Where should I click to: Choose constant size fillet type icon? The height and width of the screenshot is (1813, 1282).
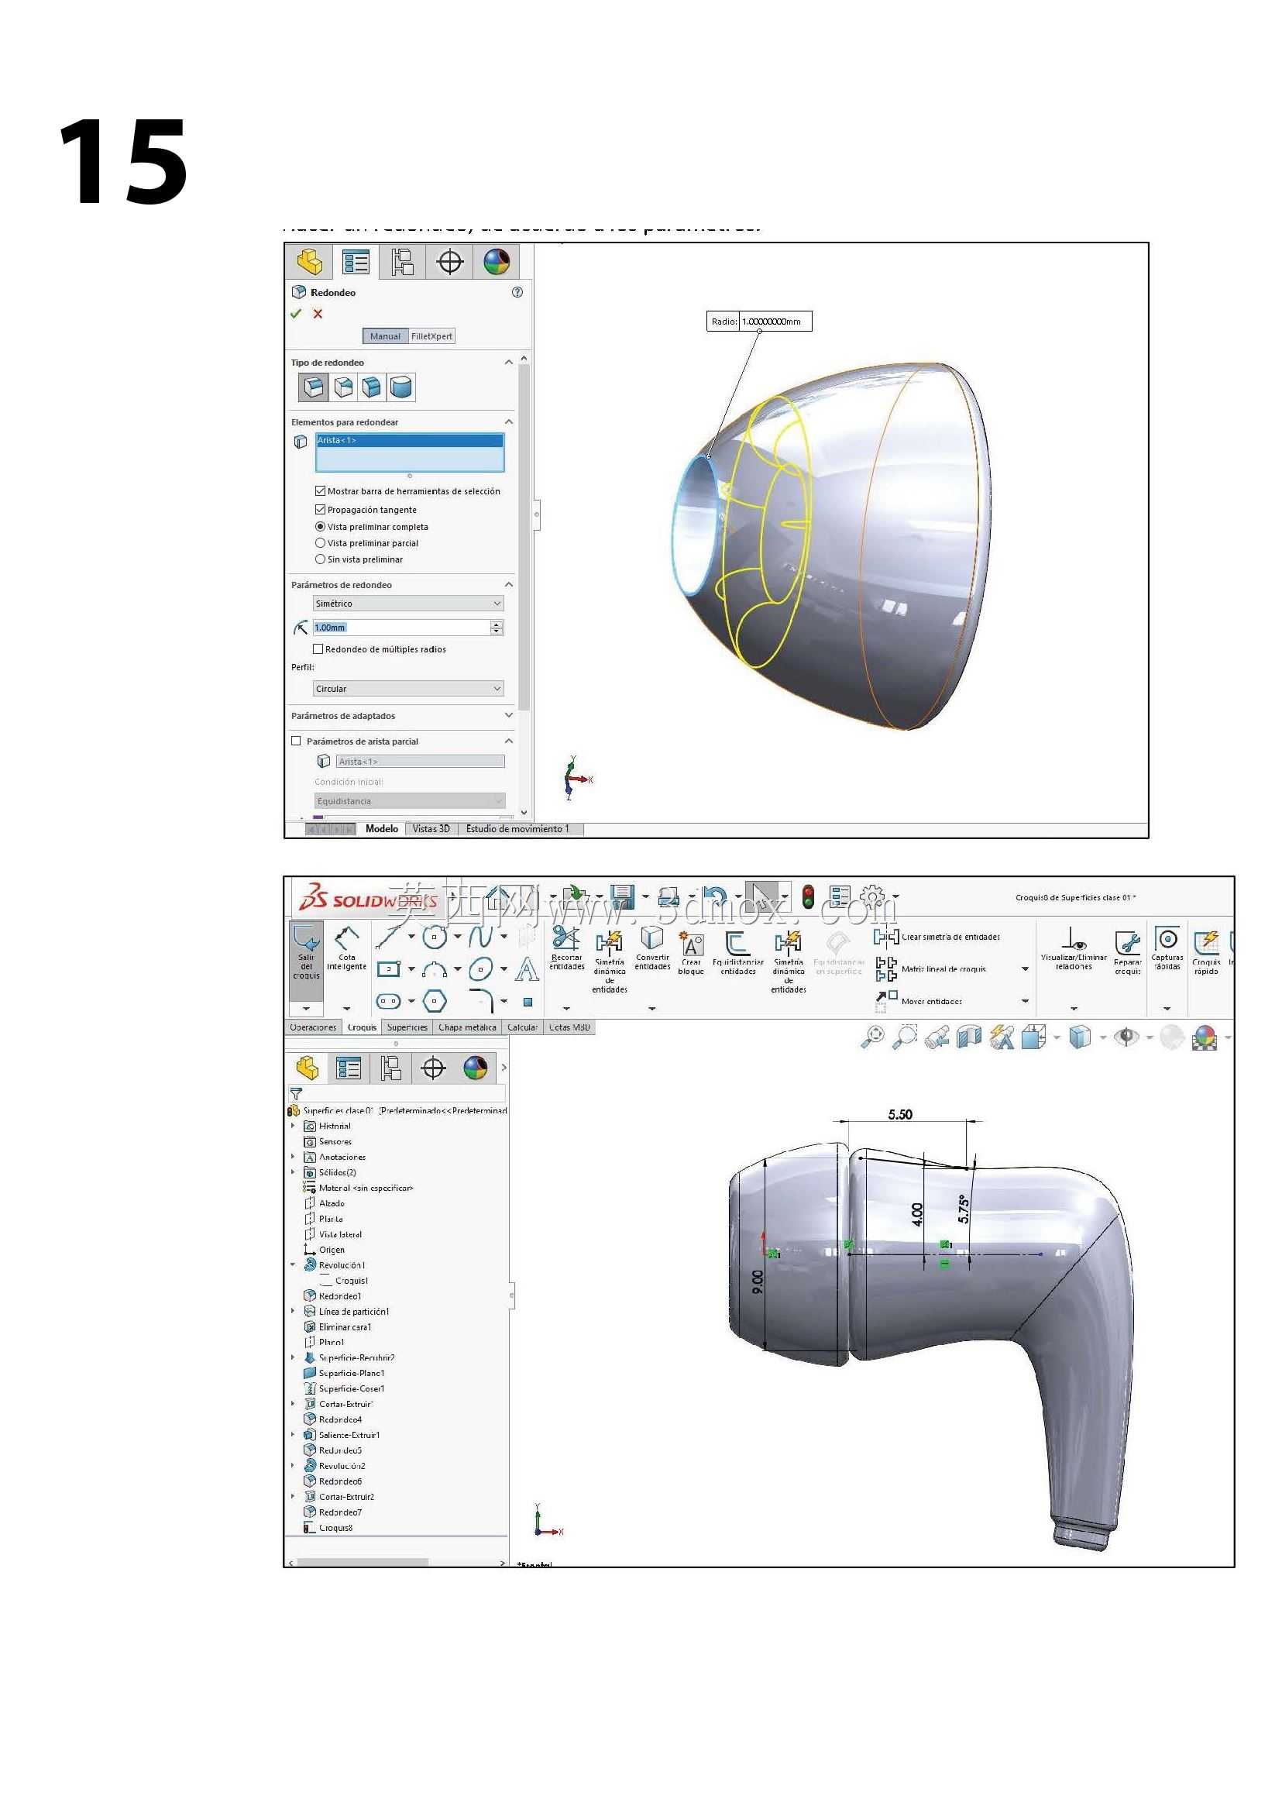[x=314, y=387]
